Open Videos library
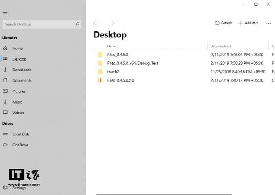Screen dimensions: 275x195 coord(18,113)
